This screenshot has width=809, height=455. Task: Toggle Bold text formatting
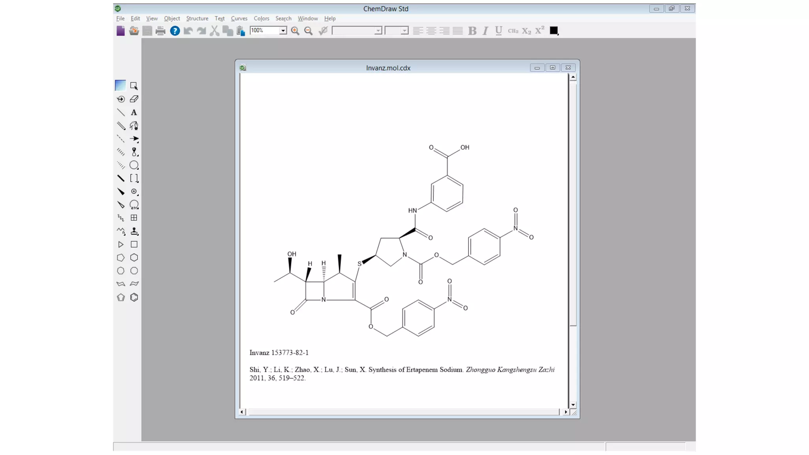472,31
